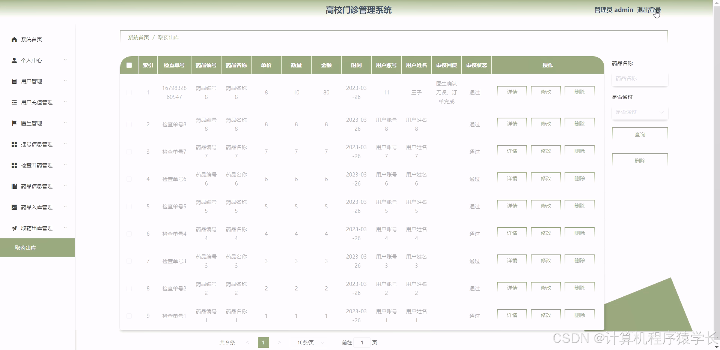Click the list icon beside 用户充值管理

pyautogui.click(x=14, y=102)
